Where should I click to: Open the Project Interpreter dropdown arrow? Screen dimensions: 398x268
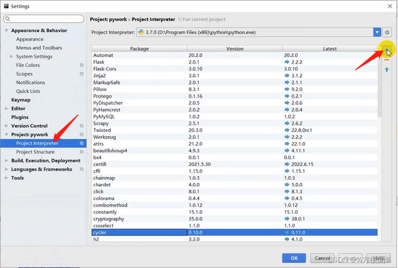coord(377,32)
